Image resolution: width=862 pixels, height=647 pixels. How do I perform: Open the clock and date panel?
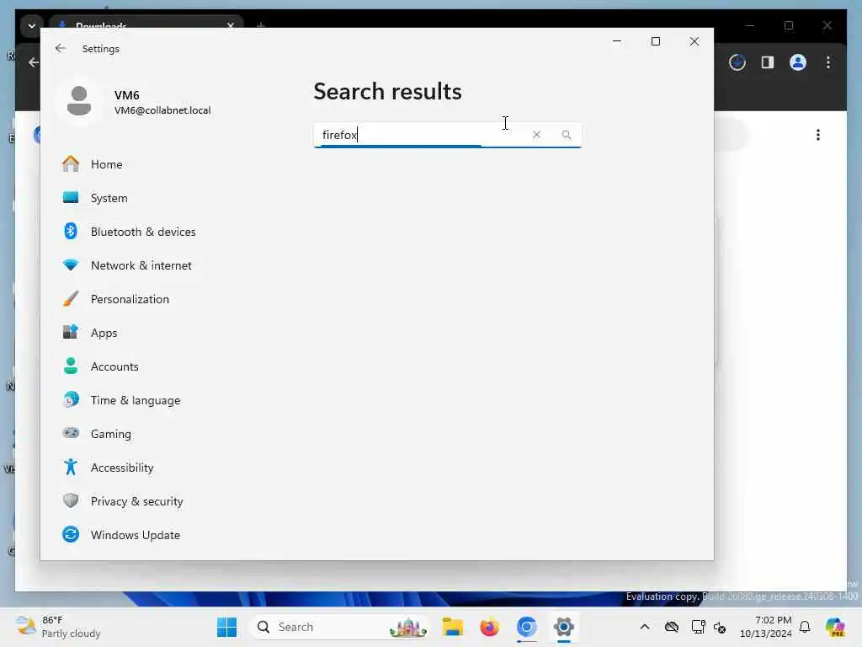pyautogui.click(x=766, y=627)
